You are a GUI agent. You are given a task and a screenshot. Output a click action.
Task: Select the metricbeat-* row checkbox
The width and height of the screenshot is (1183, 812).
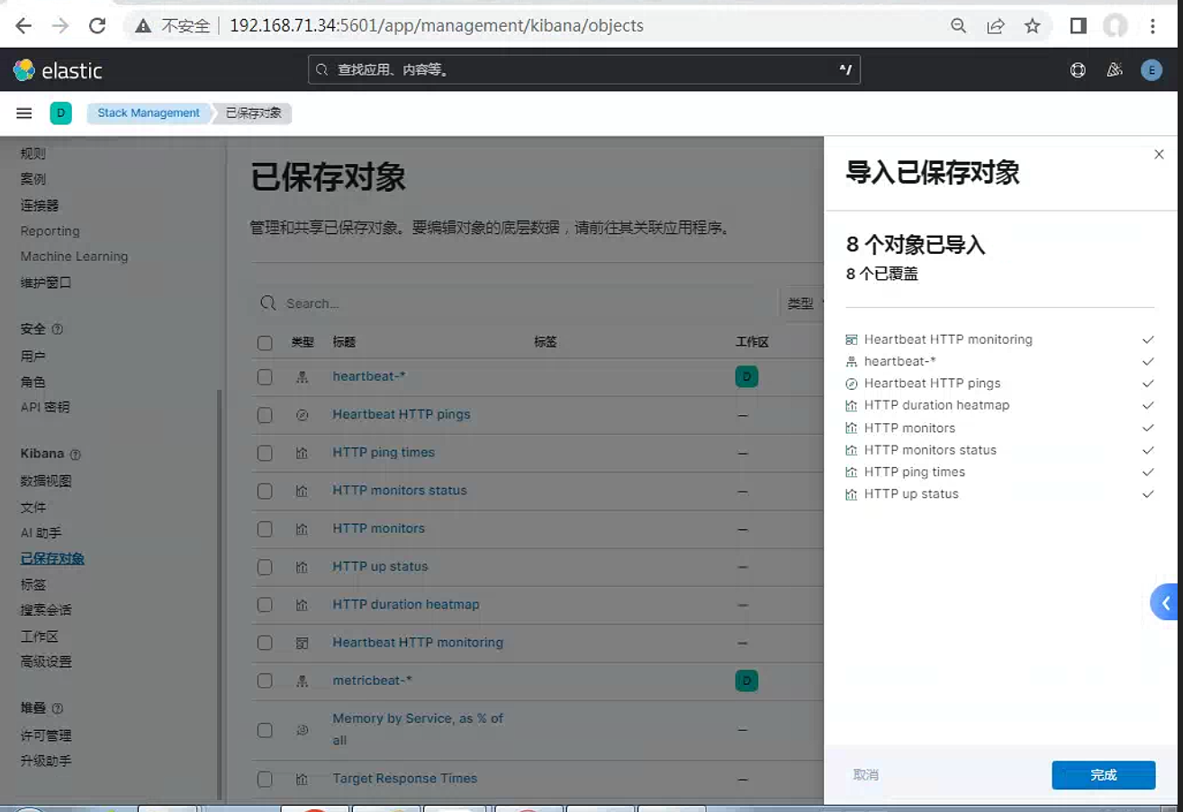tap(265, 681)
